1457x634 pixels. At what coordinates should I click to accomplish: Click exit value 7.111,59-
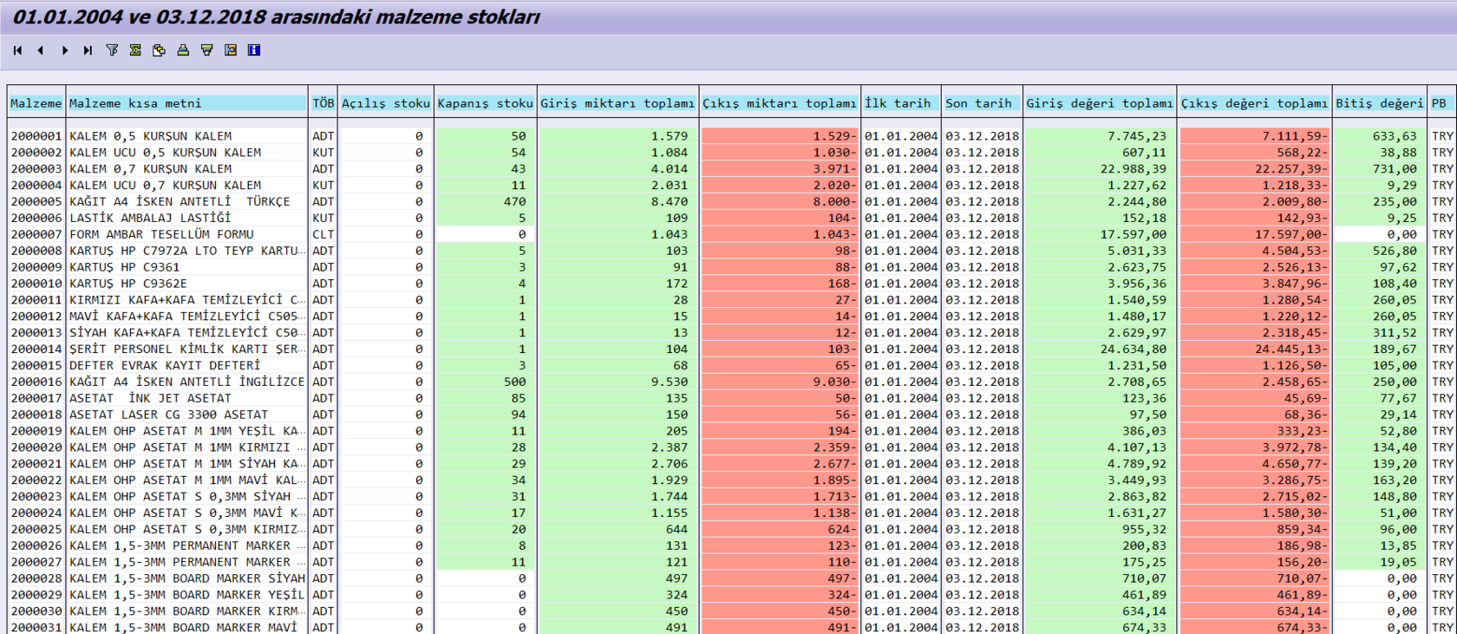coord(1295,136)
